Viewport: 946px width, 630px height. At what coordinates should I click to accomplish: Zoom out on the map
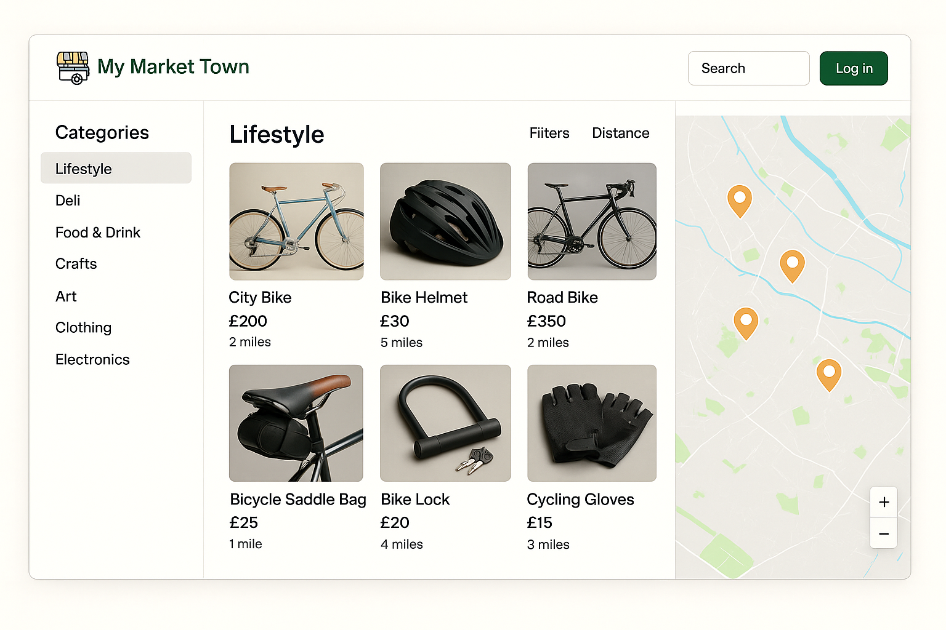tap(884, 533)
